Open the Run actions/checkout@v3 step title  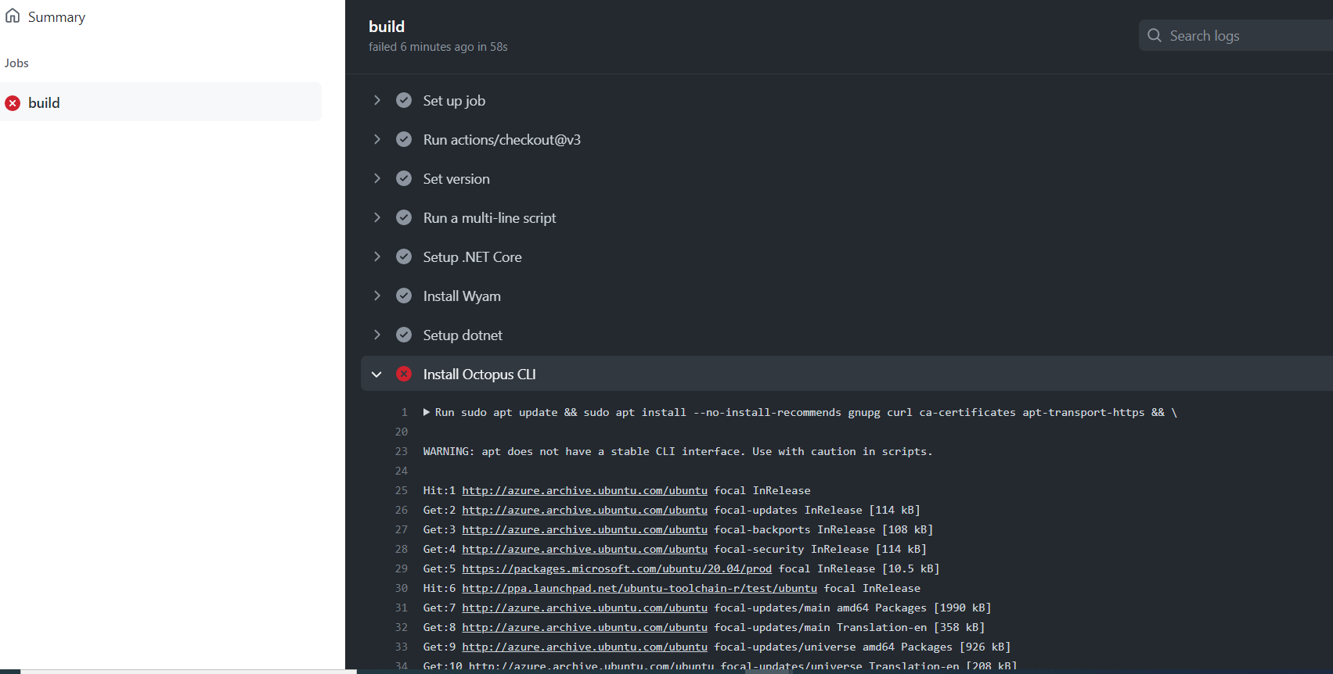(x=502, y=140)
